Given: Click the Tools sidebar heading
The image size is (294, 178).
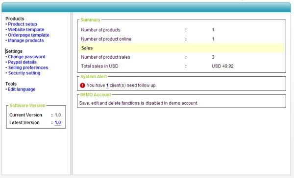Looking at the screenshot, I should 11,84.
